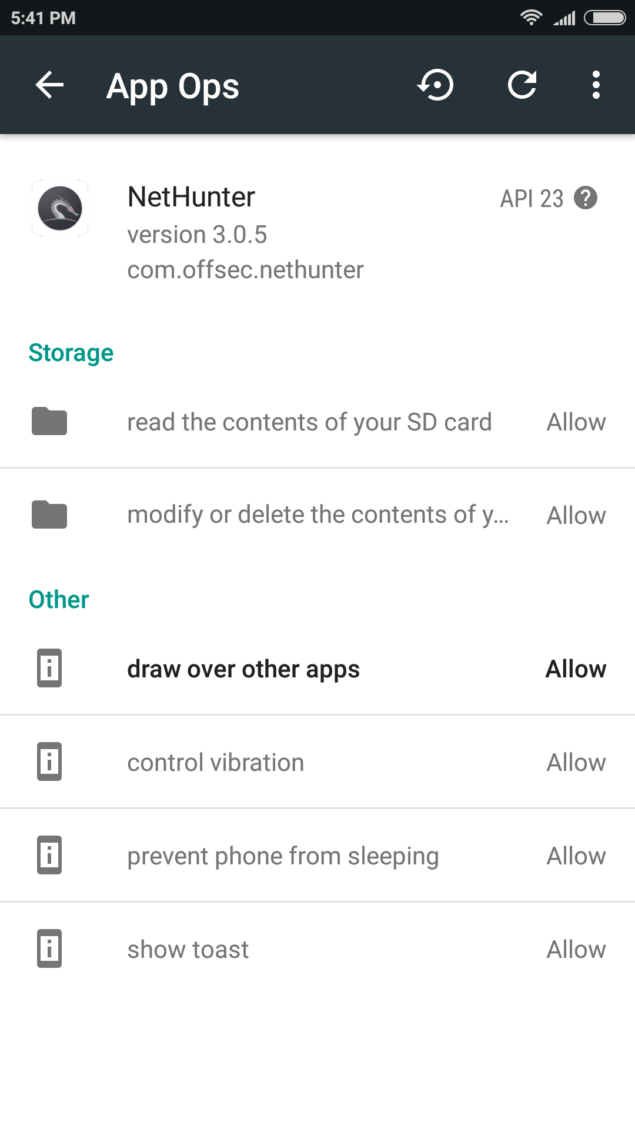
Task: Tap the icon beside draw over other apps
Action: (x=49, y=668)
